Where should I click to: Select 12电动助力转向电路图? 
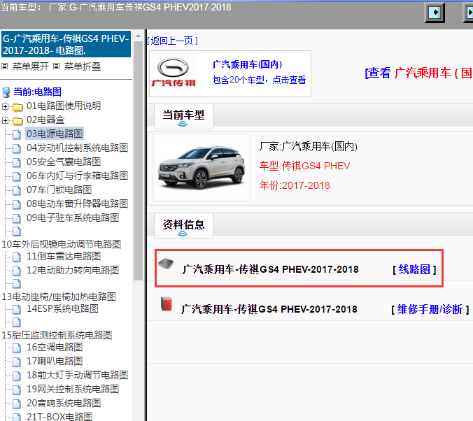73,270
